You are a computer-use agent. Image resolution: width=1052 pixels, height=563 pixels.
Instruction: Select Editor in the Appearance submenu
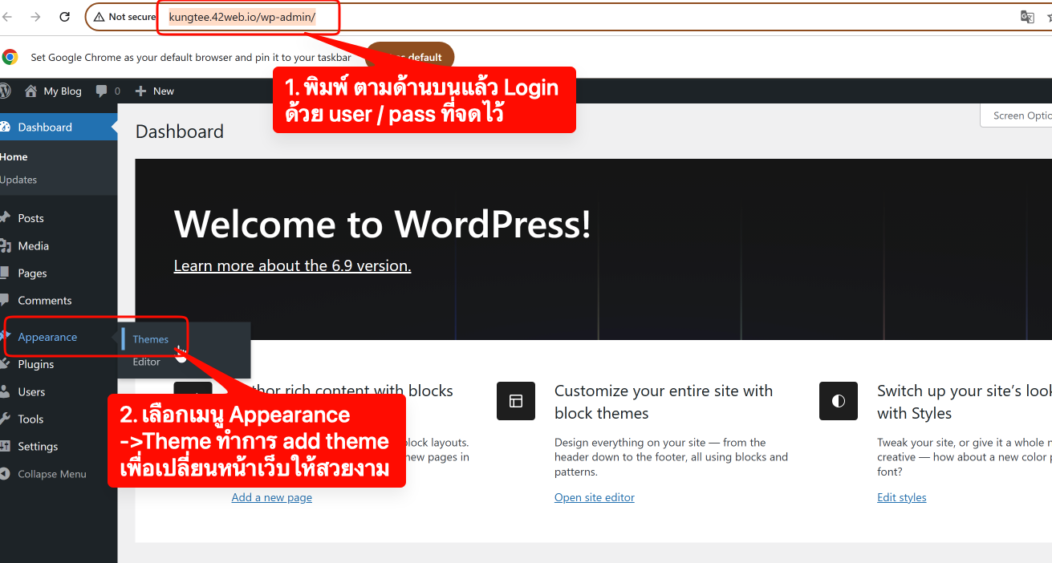click(x=146, y=362)
